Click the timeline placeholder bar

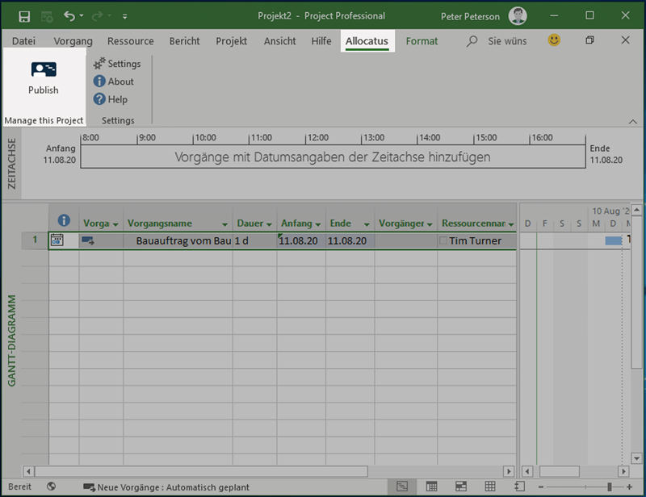[x=333, y=157]
